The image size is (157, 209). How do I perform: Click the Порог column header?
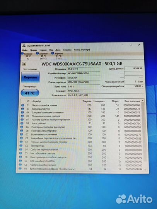tap(115, 101)
